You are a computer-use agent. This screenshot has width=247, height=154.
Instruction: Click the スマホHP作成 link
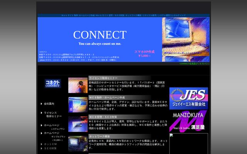point(144,52)
